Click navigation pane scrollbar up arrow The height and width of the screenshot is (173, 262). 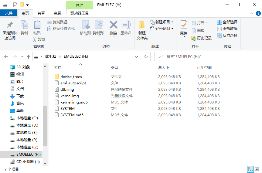pos(45,66)
